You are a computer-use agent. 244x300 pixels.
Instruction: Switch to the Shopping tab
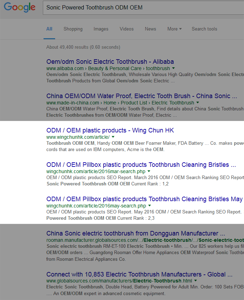click(73, 29)
